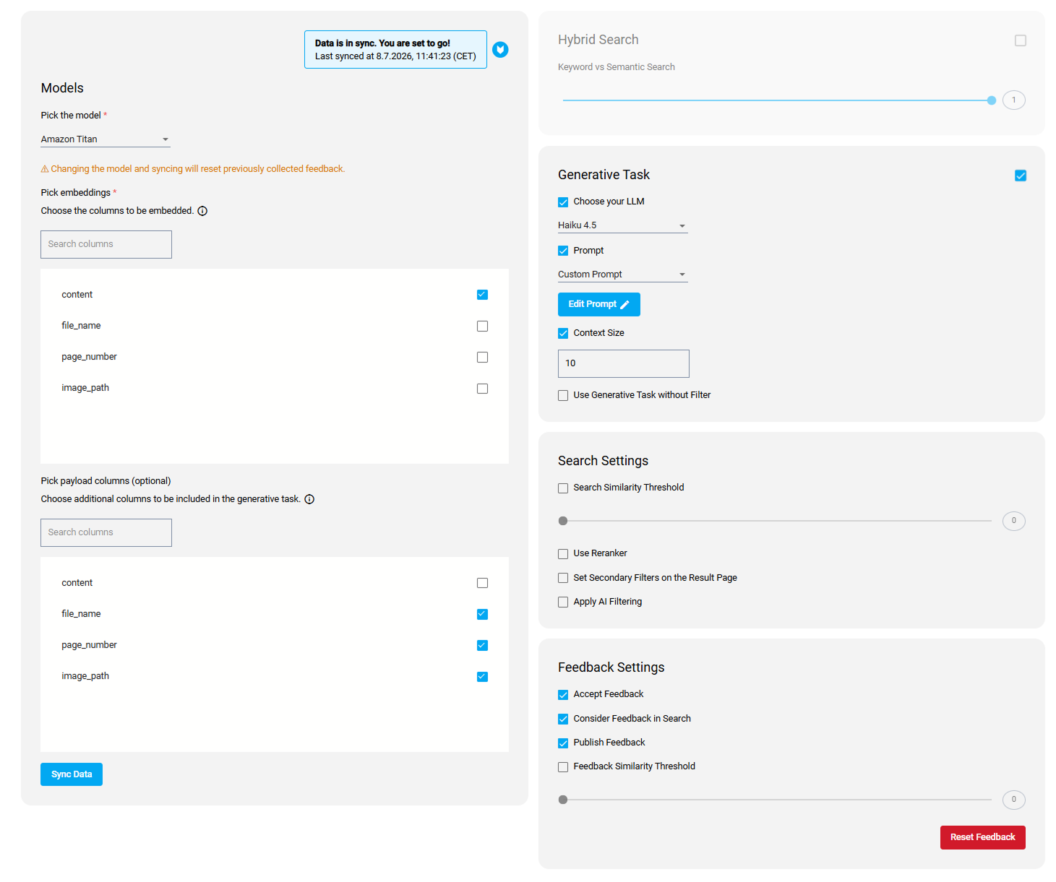Enable the Use Reranker checkbox
The width and height of the screenshot is (1056, 882).
click(x=563, y=554)
